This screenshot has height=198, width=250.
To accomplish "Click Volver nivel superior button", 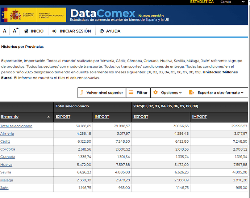I will [x=102, y=92].
